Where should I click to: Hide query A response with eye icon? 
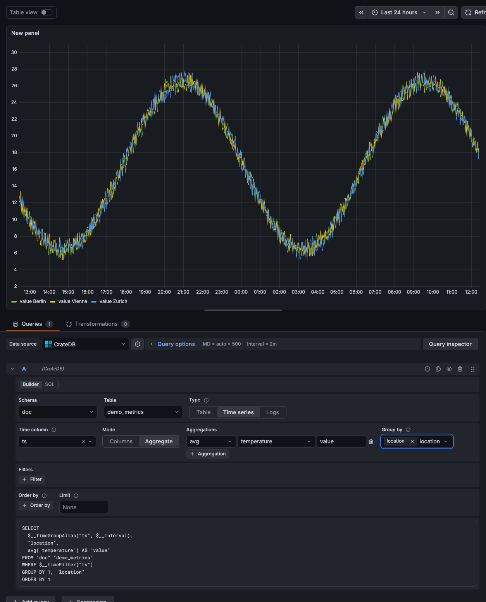(449, 369)
